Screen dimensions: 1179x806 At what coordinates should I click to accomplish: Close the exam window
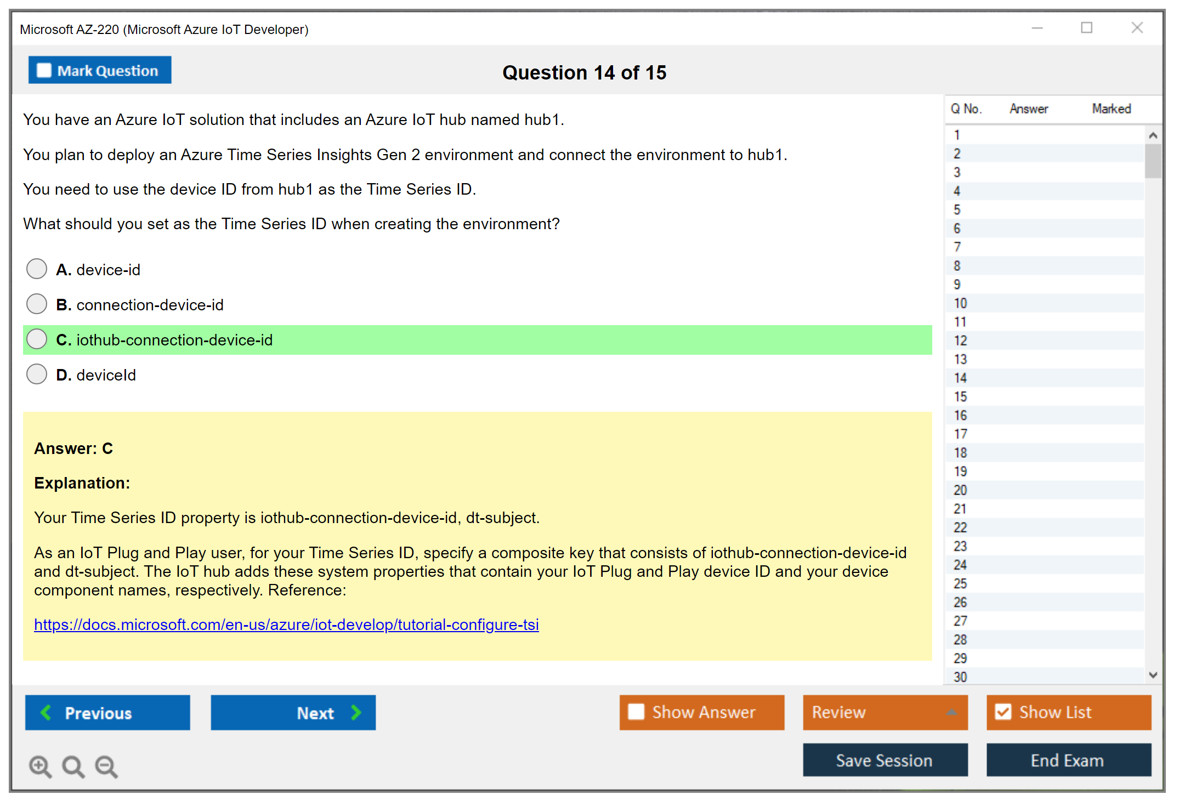coord(1137,28)
